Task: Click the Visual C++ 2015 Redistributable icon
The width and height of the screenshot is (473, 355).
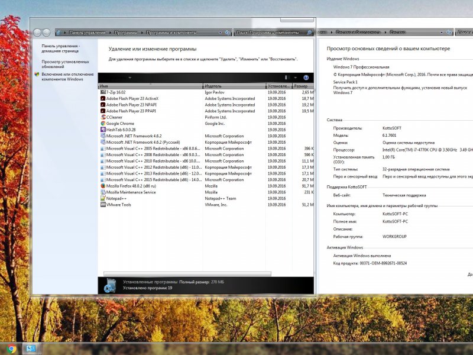Action: click(x=103, y=180)
